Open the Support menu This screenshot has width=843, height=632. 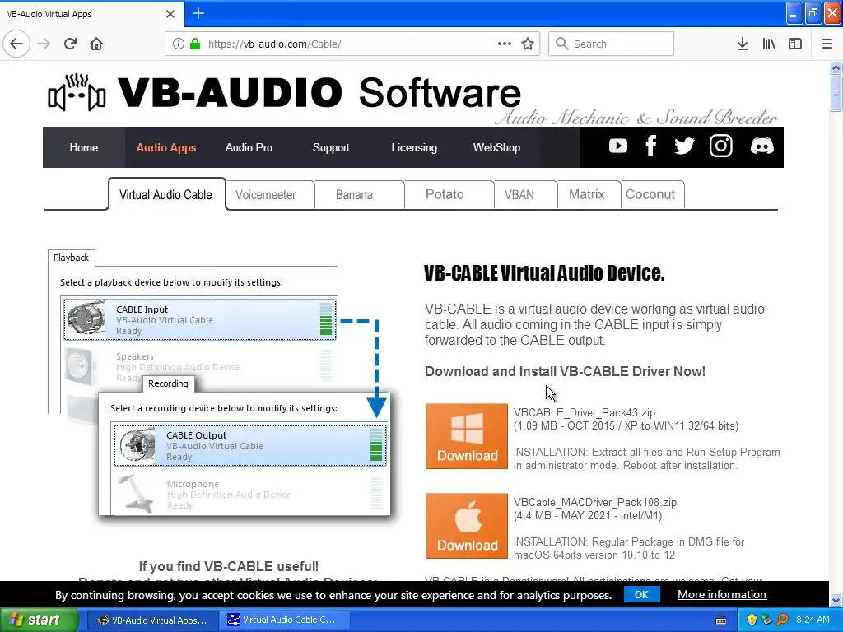331,148
